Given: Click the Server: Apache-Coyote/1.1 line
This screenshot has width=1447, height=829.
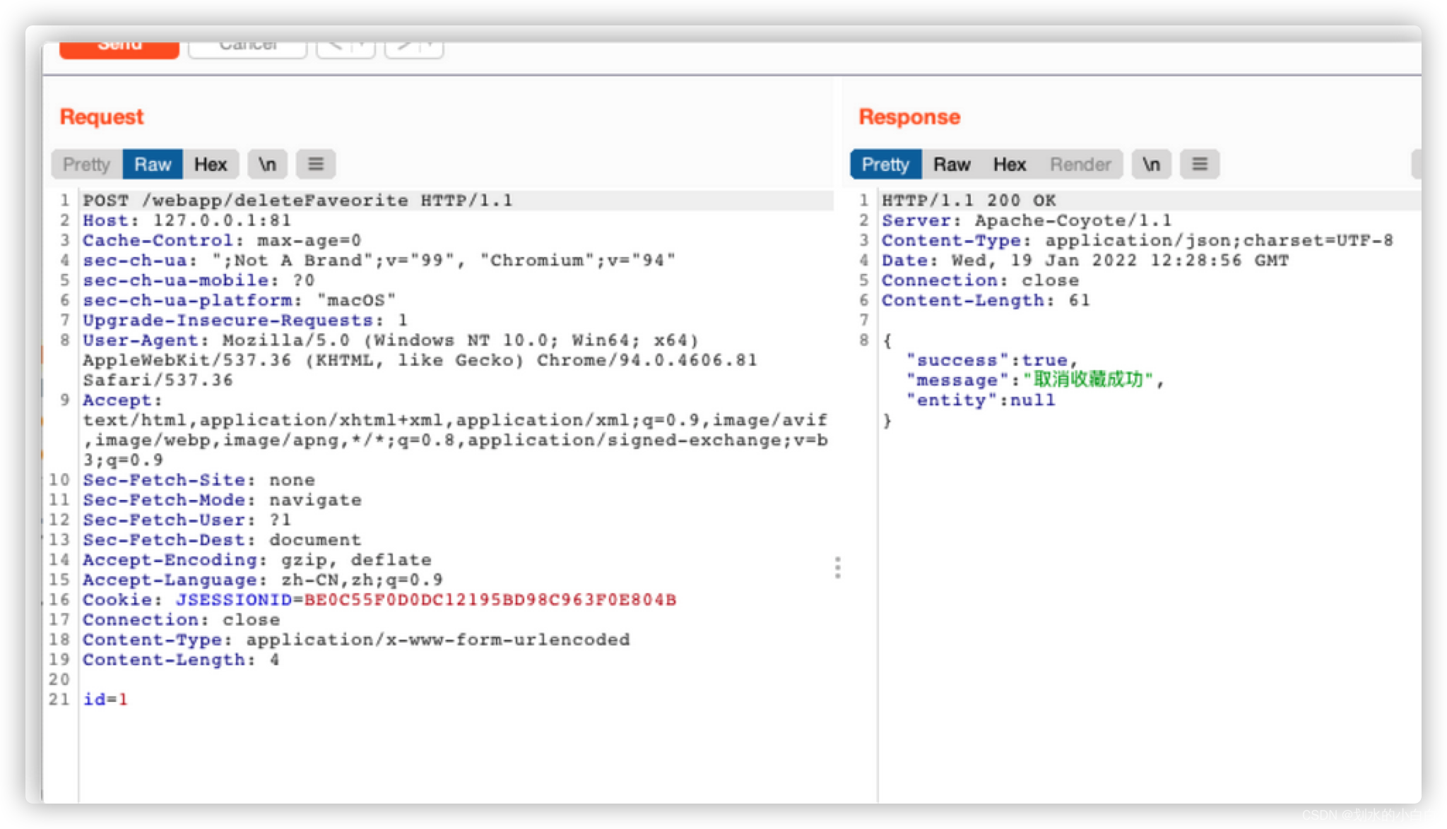Looking at the screenshot, I should point(1027,220).
